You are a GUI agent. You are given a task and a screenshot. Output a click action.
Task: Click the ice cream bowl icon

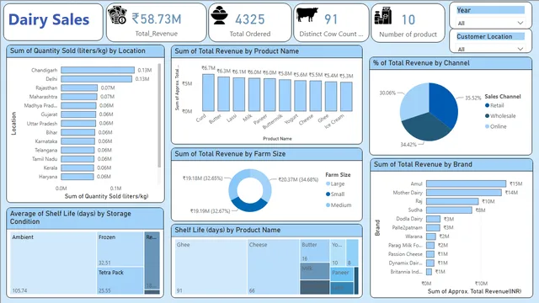point(220,16)
